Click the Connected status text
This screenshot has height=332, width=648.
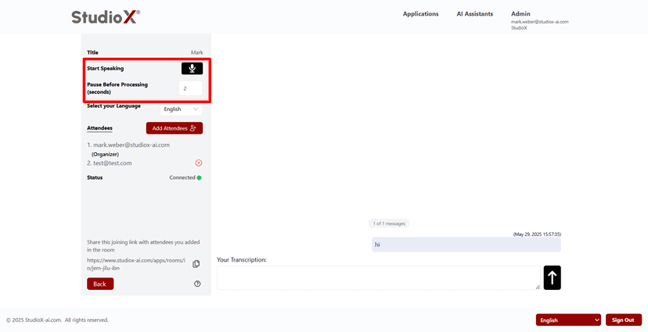pyautogui.click(x=182, y=178)
